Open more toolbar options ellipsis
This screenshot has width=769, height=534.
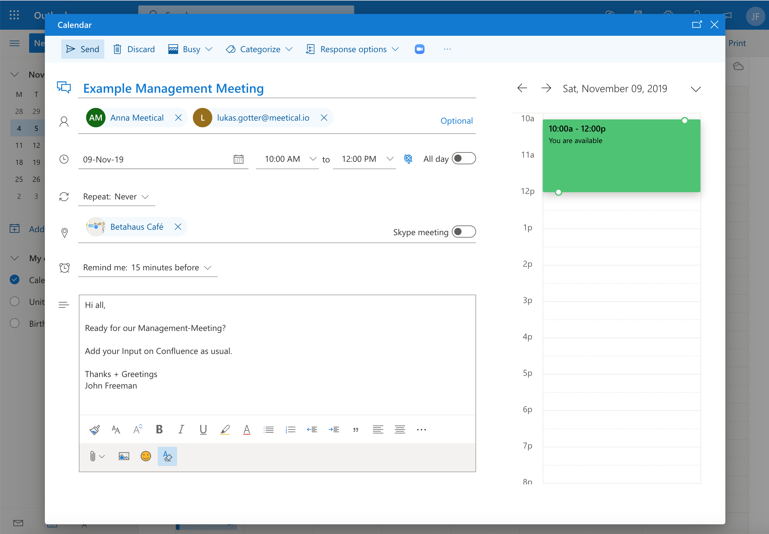pyautogui.click(x=447, y=49)
